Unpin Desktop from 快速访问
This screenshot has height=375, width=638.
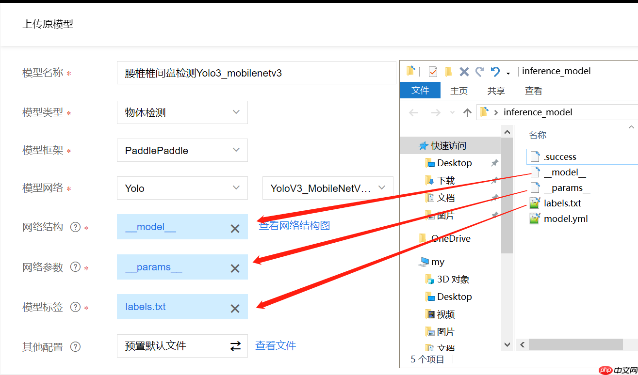pos(494,162)
